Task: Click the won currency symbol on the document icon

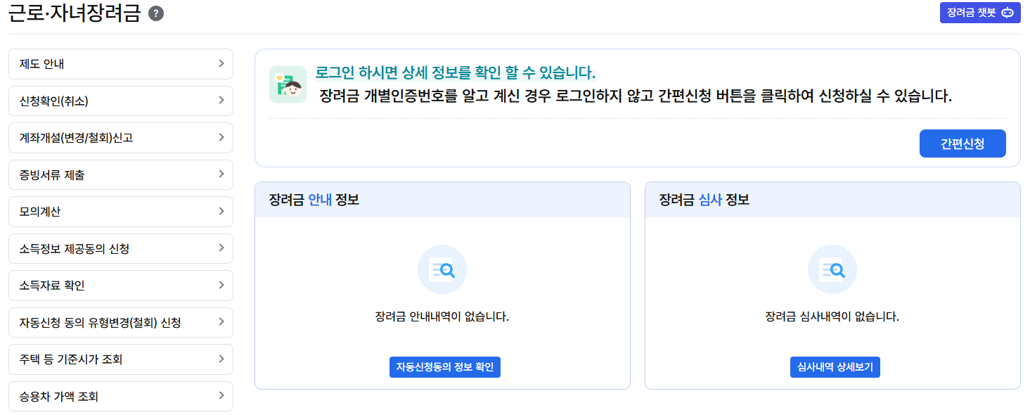Action: (279, 77)
